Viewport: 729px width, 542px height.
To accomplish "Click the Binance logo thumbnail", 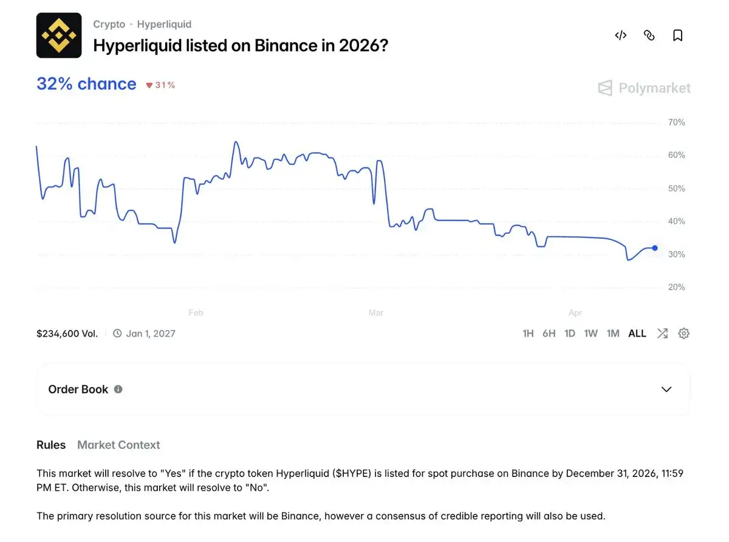I will pos(59,35).
